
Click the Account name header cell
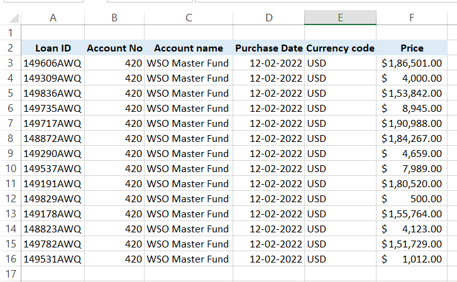(x=189, y=48)
